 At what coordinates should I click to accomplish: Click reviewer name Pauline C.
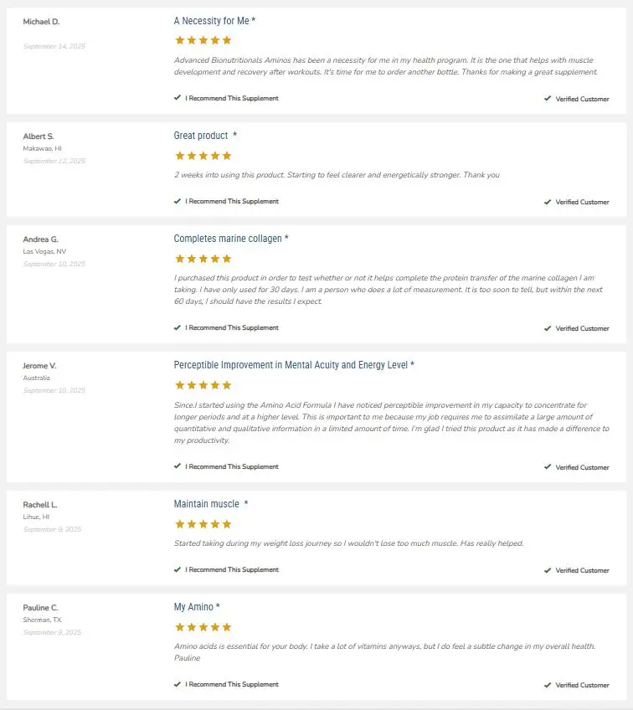[x=41, y=608]
